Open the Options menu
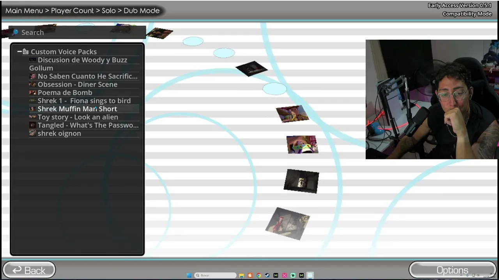 [x=452, y=270]
